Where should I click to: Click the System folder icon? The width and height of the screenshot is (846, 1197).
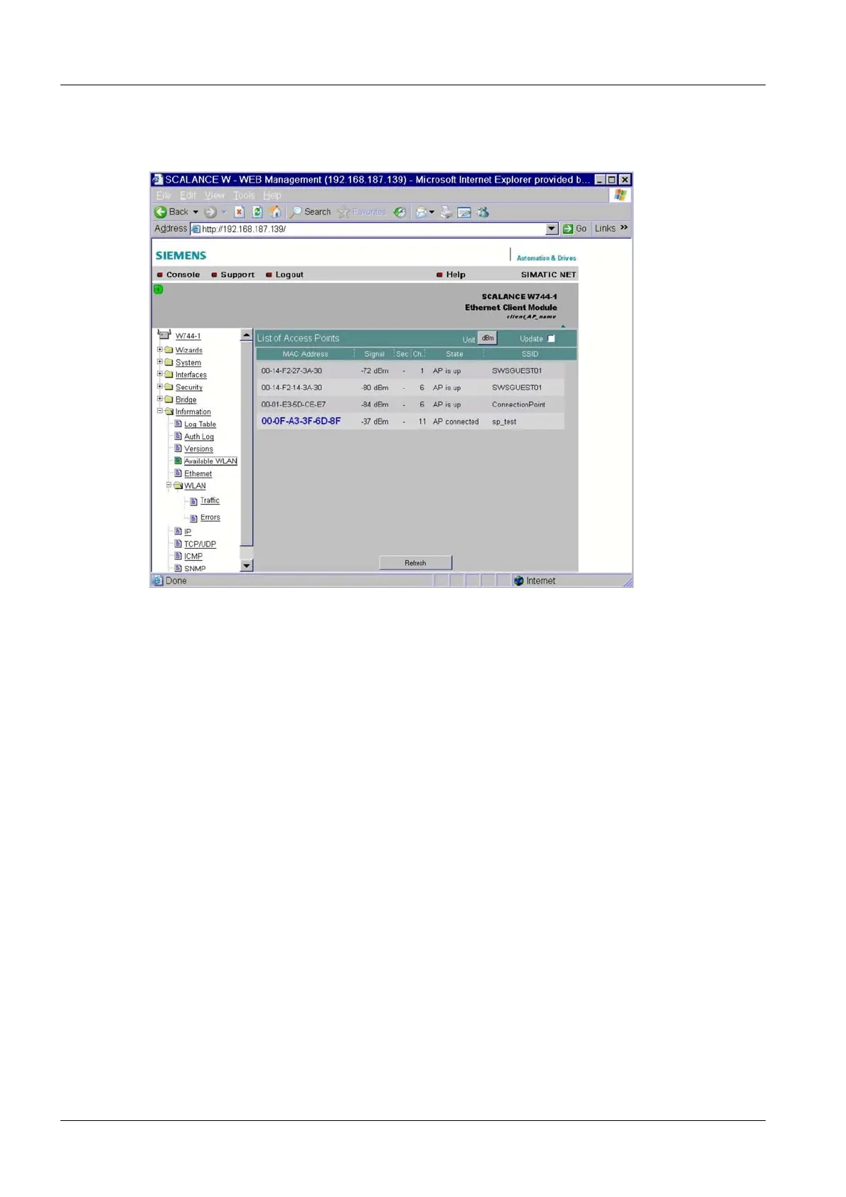tap(169, 363)
